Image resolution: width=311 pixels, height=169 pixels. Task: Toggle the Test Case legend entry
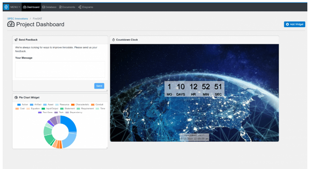pos(45,113)
